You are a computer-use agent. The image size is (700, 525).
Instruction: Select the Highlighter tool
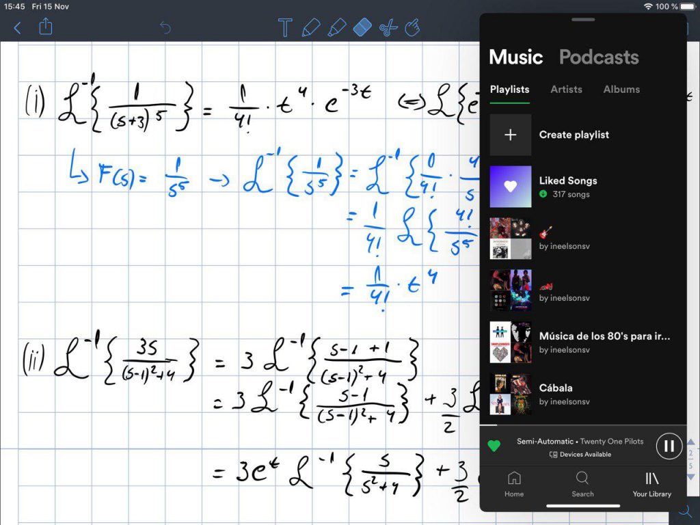(336, 28)
